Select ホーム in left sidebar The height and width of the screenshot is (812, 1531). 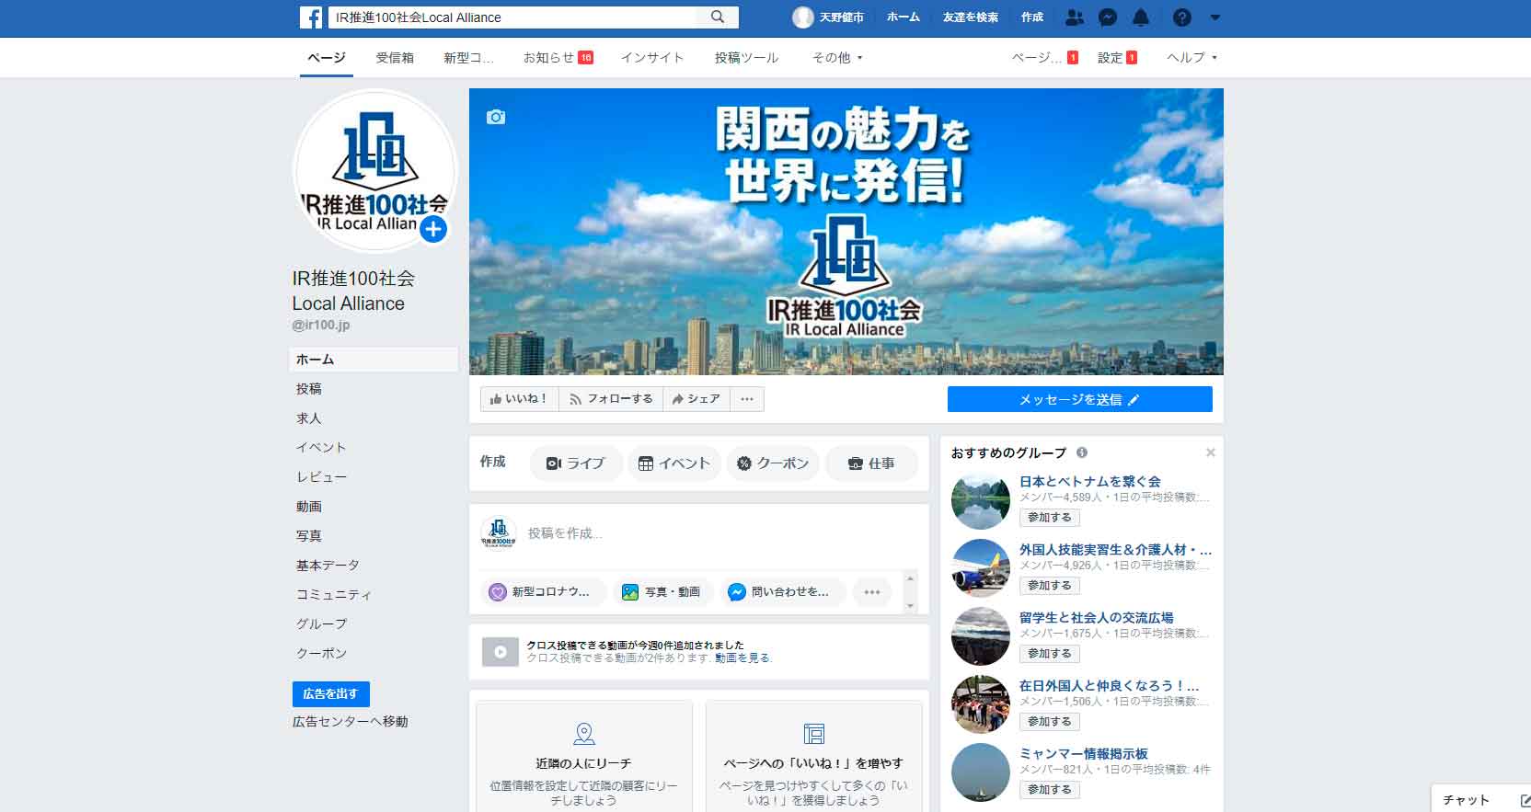(x=374, y=360)
